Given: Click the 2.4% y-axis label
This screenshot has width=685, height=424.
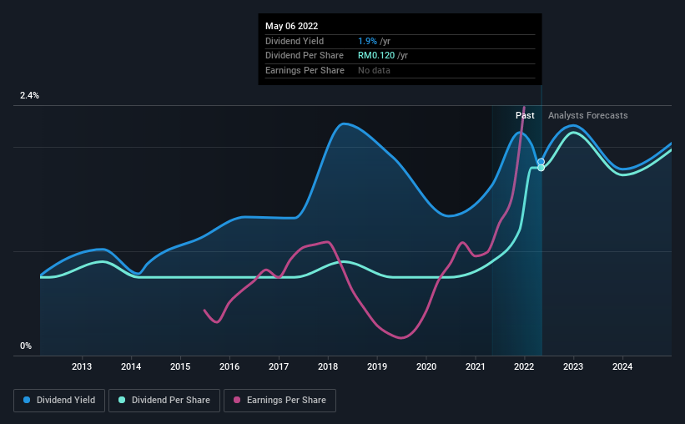Looking at the screenshot, I should (x=29, y=95).
